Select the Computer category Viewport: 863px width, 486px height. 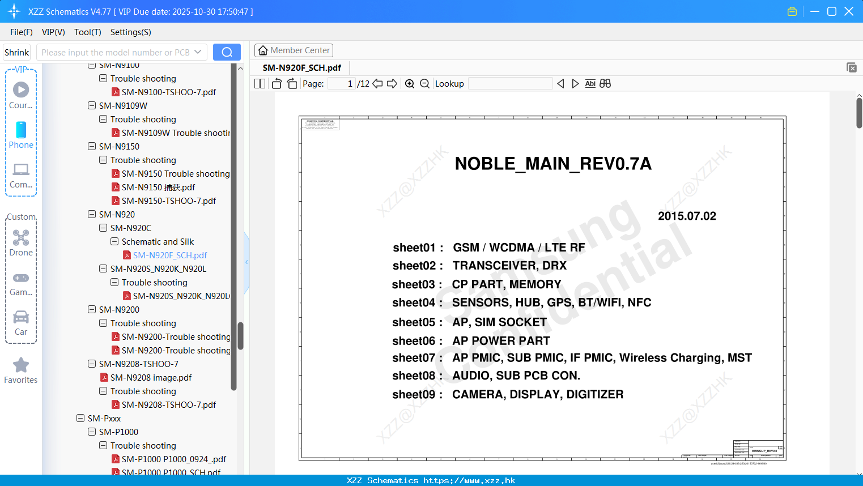(21, 176)
